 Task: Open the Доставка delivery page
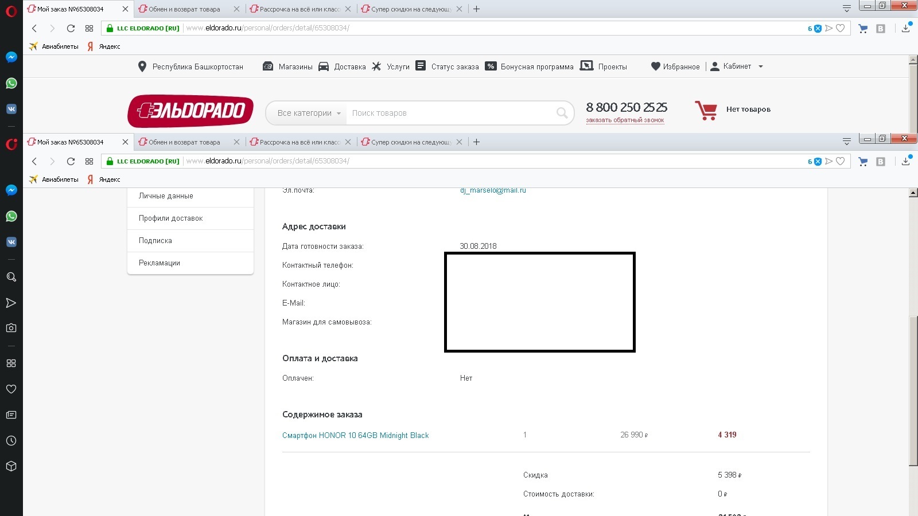342,67
